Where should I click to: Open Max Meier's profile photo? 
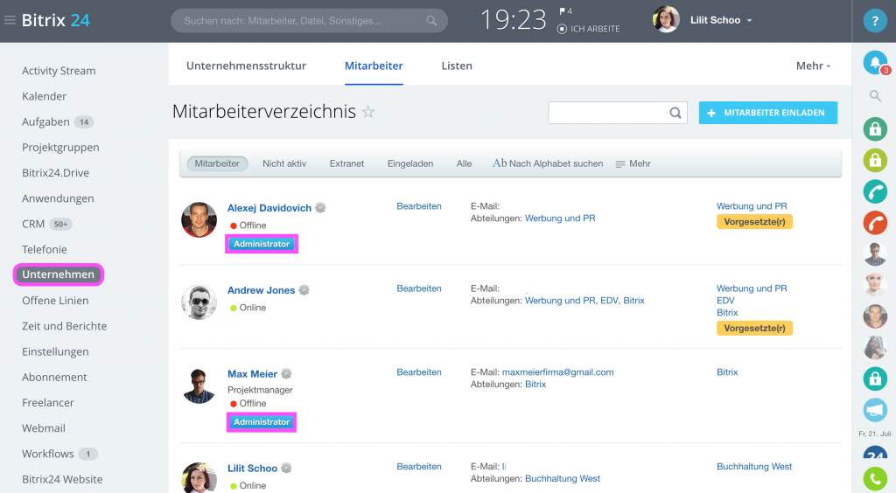tap(199, 385)
